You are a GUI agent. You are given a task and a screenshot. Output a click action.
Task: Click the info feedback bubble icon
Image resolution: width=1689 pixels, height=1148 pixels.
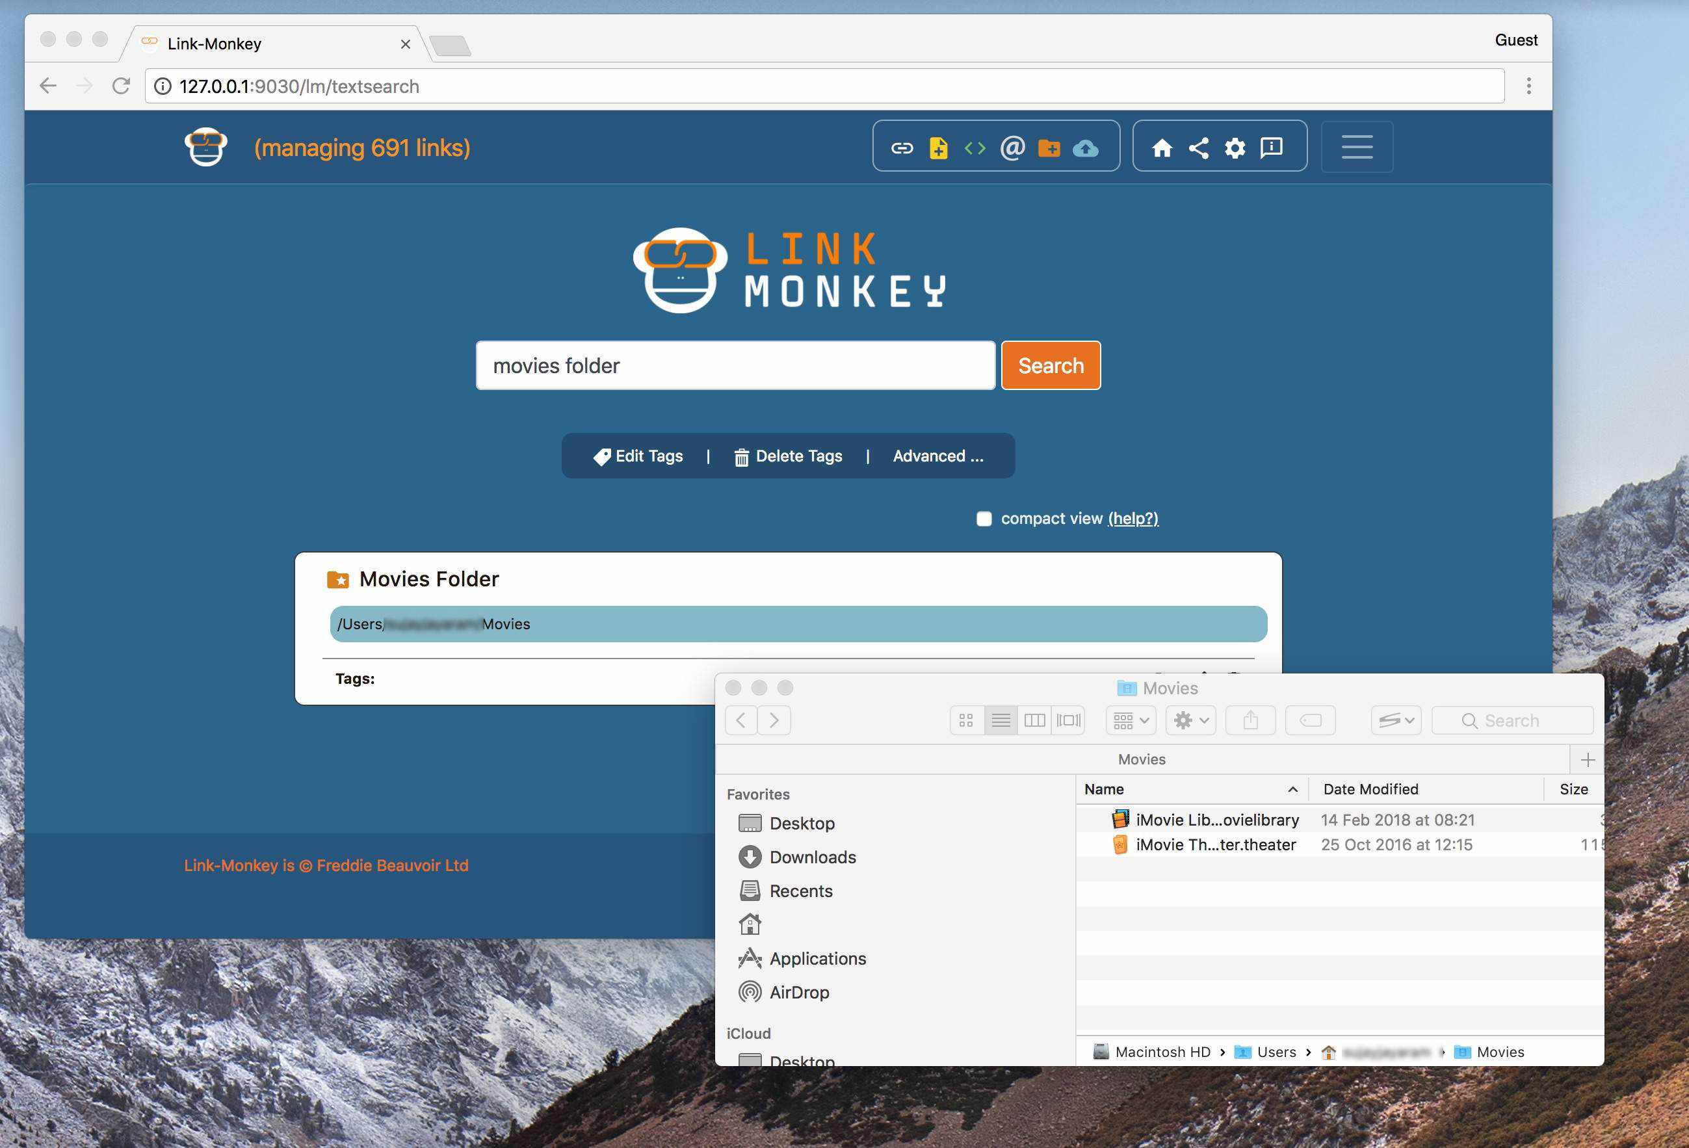tap(1271, 148)
